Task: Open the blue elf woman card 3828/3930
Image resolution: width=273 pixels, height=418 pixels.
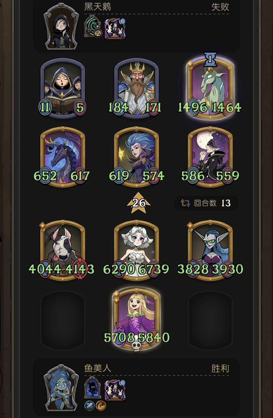Action: pos(210,251)
